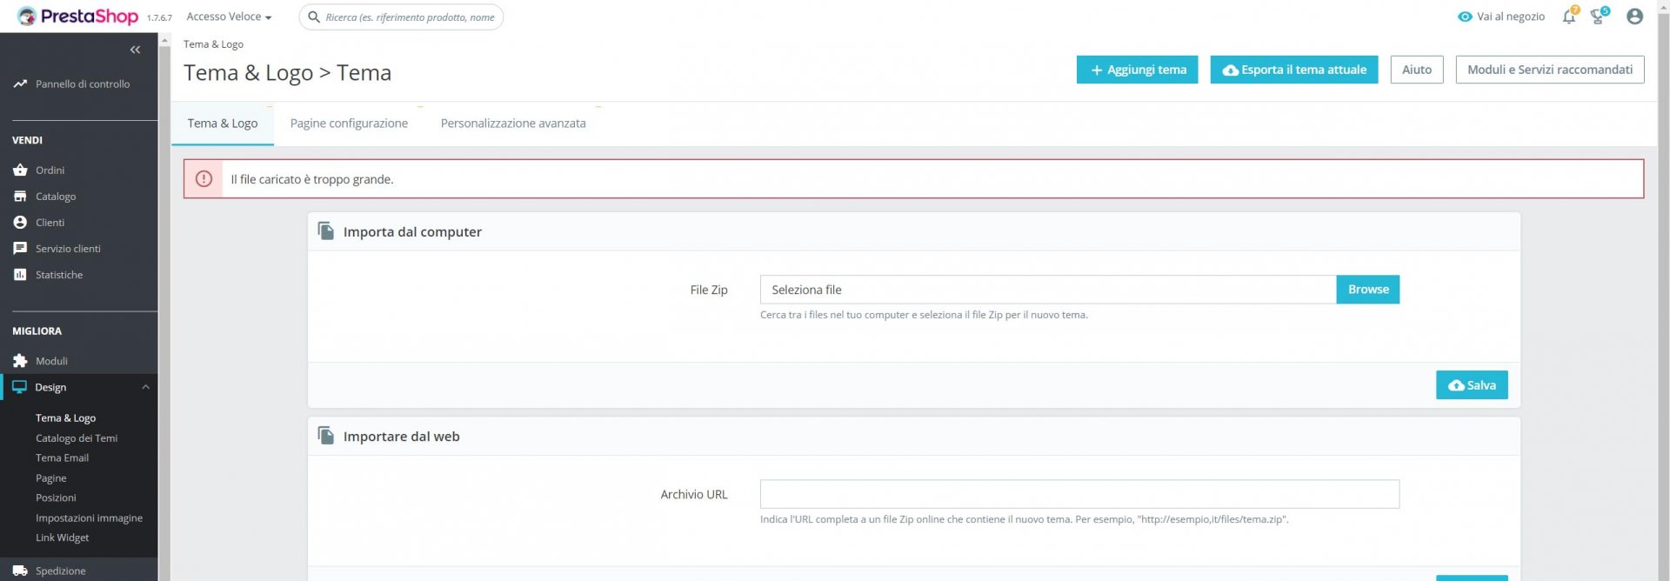This screenshot has width=1670, height=581.
Task: Select Tema Email submenu item
Action: click(x=63, y=458)
